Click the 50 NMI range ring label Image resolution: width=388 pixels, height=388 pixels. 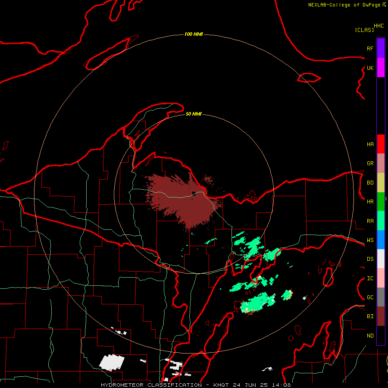[x=194, y=114]
